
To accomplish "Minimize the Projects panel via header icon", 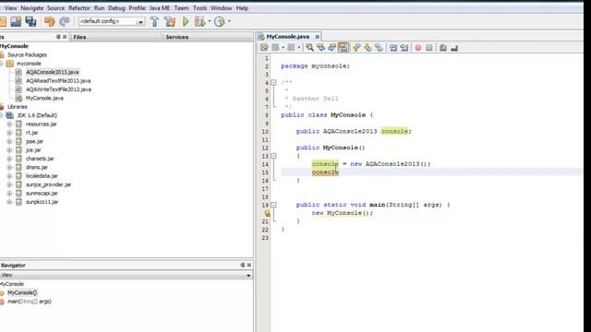I will (58, 37).
